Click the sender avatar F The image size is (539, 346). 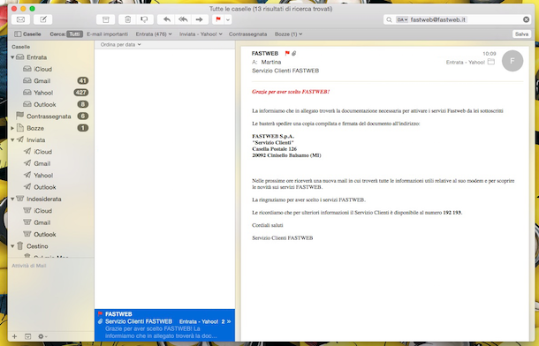512,61
